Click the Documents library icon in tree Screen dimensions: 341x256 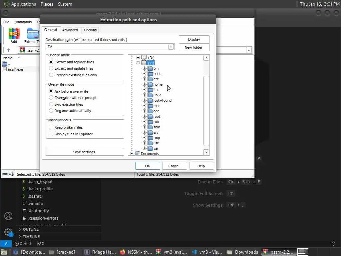click(137, 153)
